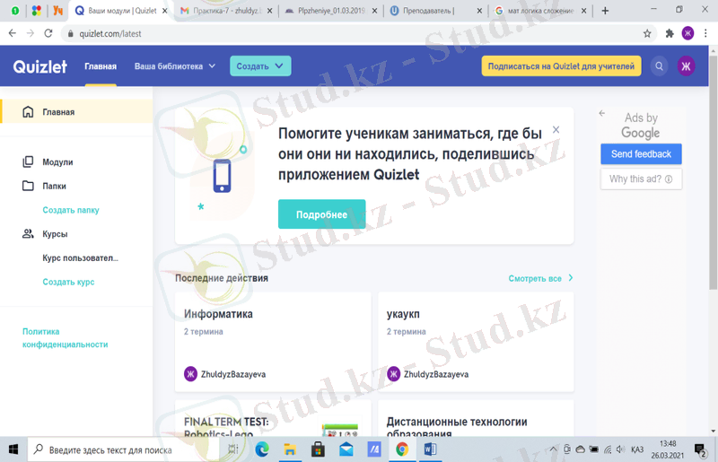Open a new browser tab with plus button

pyautogui.click(x=605, y=11)
